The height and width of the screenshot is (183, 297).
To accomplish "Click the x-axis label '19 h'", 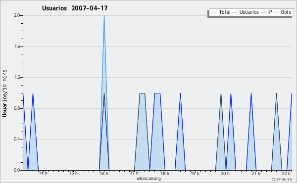I will coord(195,174).
